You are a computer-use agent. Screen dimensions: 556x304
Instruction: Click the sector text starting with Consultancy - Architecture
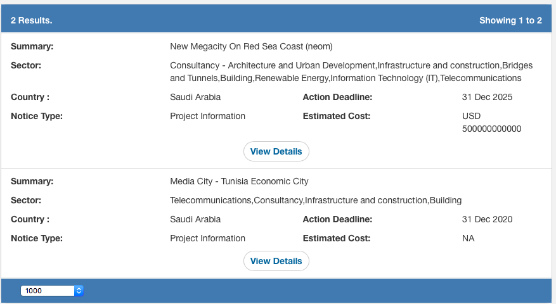click(351, 72)
